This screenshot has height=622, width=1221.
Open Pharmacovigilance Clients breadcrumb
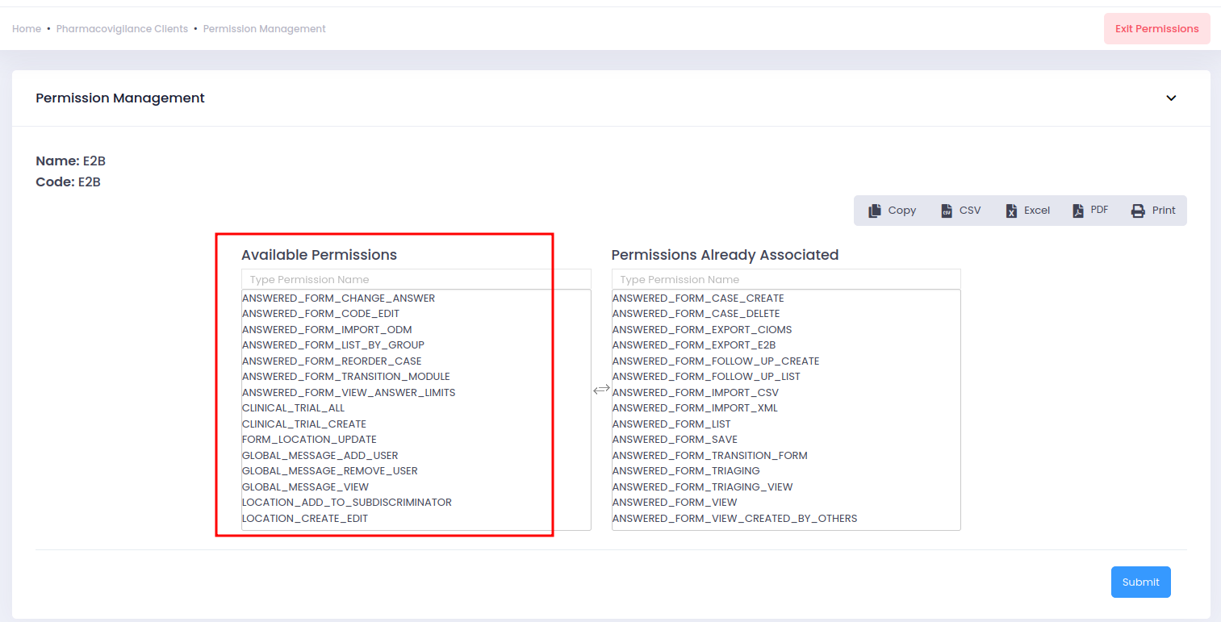tap(122, 29)
